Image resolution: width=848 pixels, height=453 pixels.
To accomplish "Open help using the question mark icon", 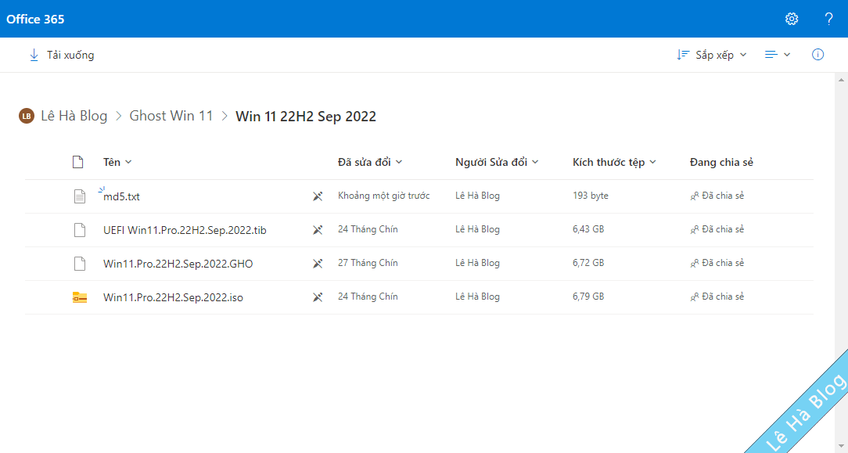I will 828,19.
